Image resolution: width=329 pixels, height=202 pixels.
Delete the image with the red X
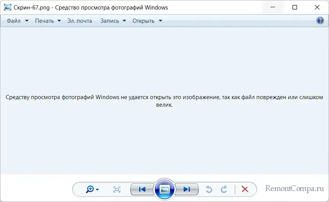tap(245, 189)
